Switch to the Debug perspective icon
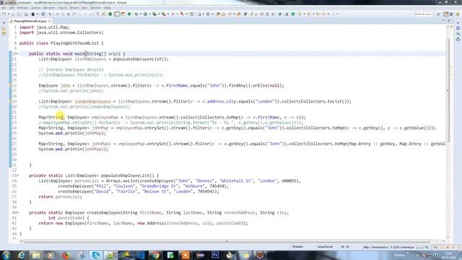 pyautogui.click(x=451, y=14)
